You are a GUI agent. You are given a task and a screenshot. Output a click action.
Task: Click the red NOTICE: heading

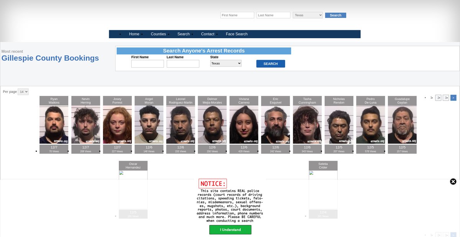coord(213,184)
